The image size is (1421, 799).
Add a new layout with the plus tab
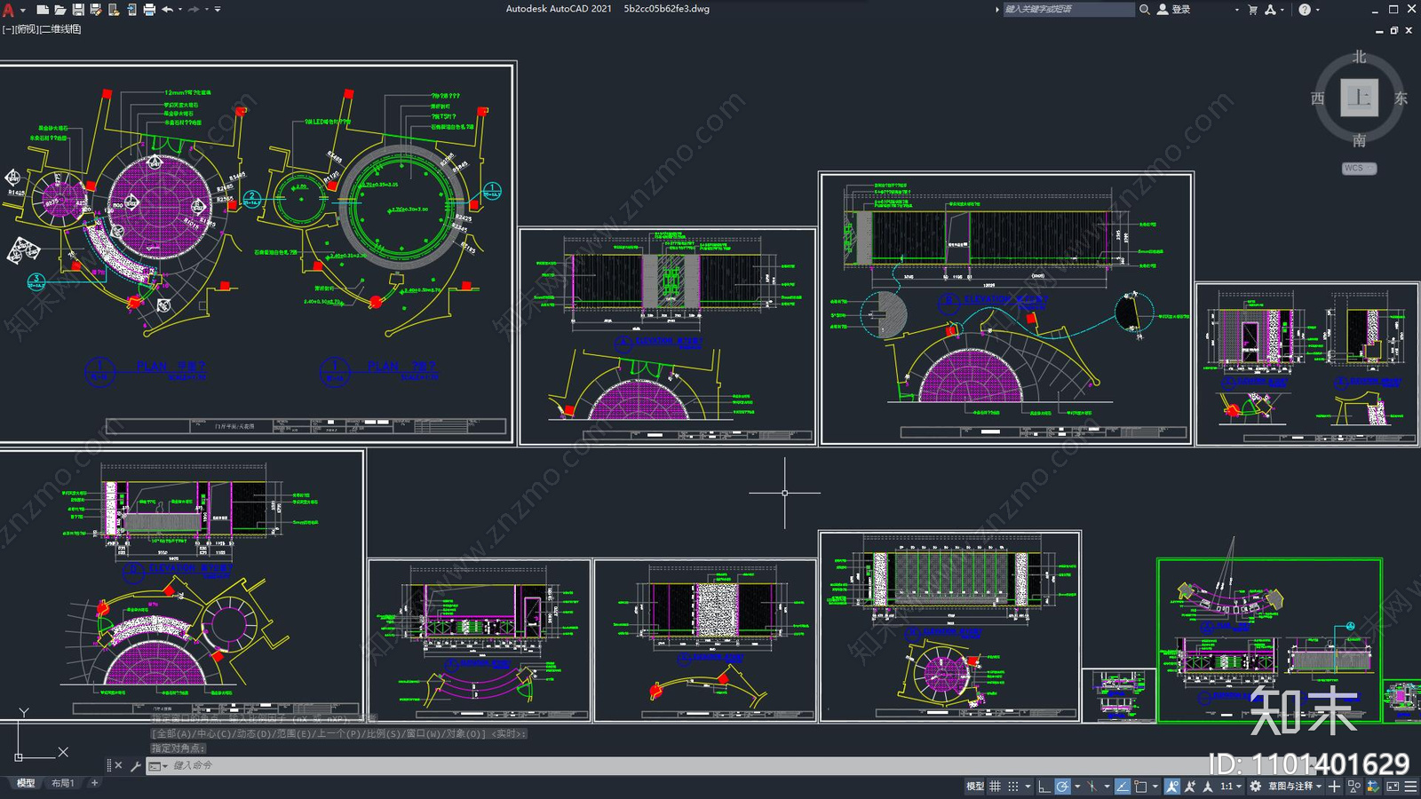(x=95, y=783)
